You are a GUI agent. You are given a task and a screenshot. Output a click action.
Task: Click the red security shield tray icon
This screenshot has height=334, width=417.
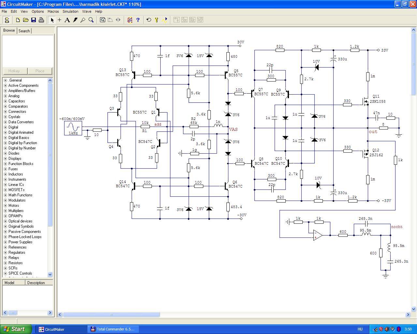[x=381, y=329]
